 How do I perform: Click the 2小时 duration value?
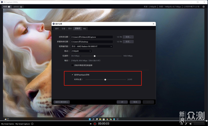click(x=130, y=79)
